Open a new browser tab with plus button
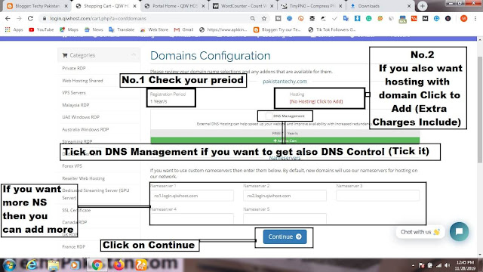The width and height of the screenshot is (483, 272). pyautogui.click(x=423, y=6)
